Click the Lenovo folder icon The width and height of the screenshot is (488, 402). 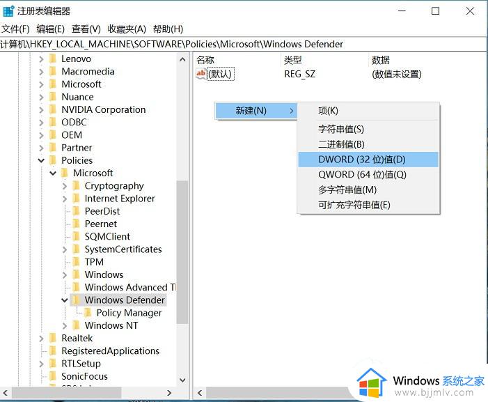pos(53,59)
